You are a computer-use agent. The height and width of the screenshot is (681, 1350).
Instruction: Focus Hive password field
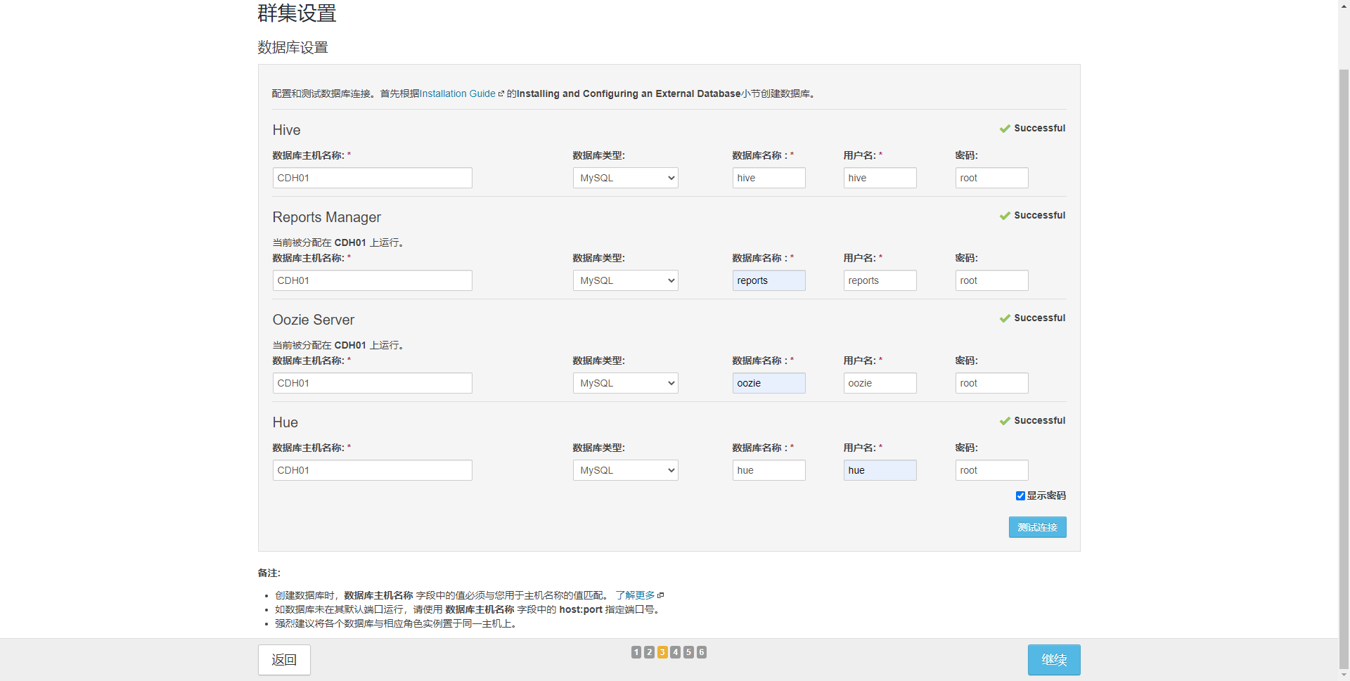[x=991, y=178]
